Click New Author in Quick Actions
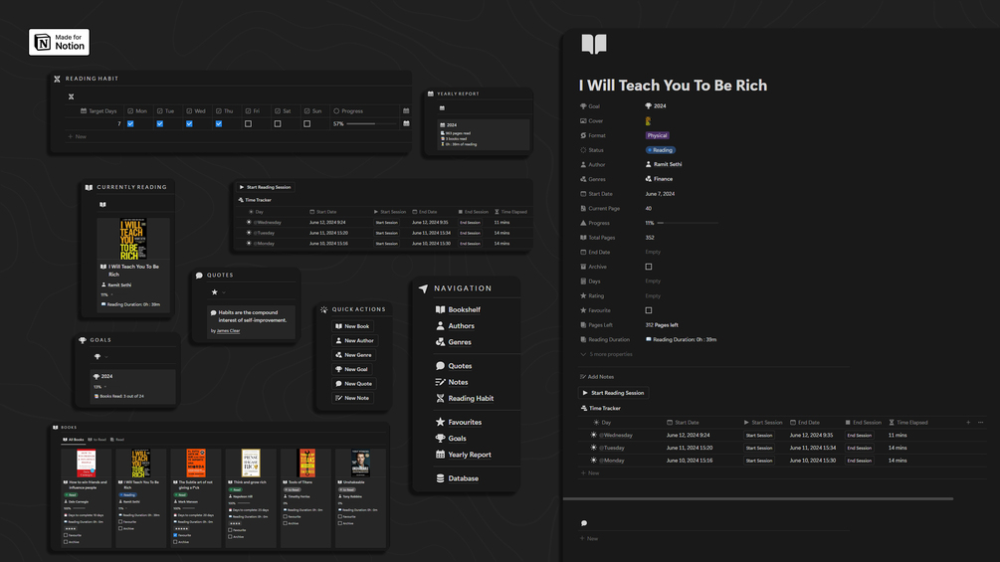 tap(354, 341)
